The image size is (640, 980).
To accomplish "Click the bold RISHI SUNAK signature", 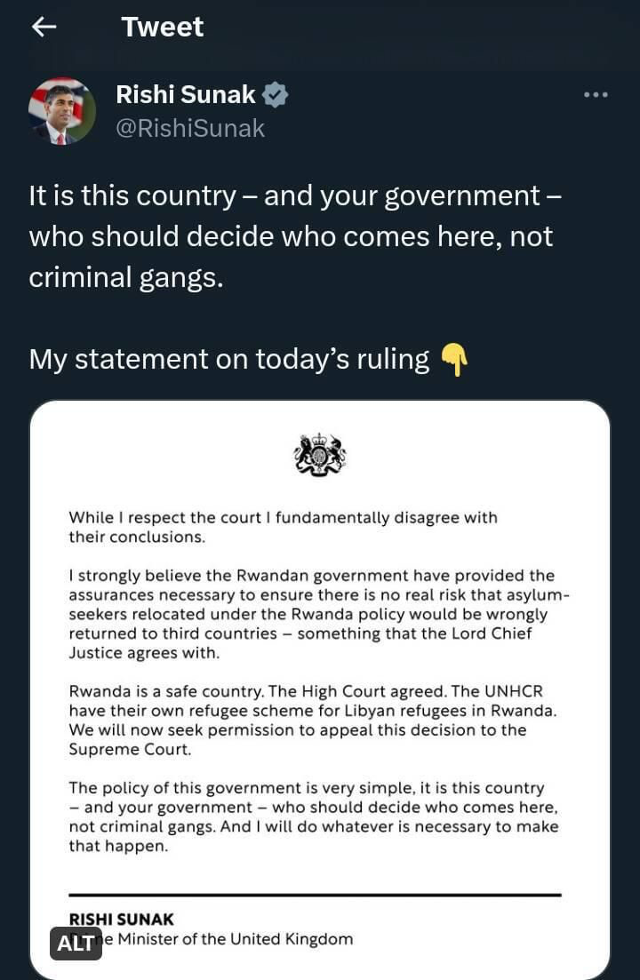I will point(121,920).
